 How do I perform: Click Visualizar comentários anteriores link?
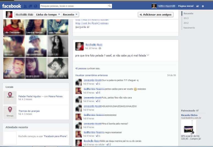[91, 75]
